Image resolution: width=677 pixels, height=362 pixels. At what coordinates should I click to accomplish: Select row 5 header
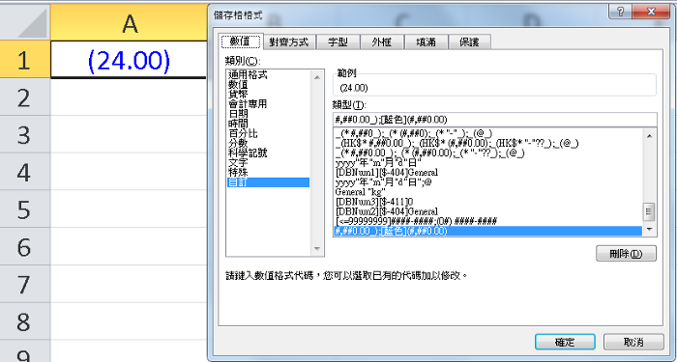[25, 209]
